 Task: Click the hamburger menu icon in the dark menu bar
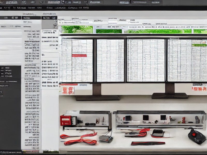click(x=1, y=8)
